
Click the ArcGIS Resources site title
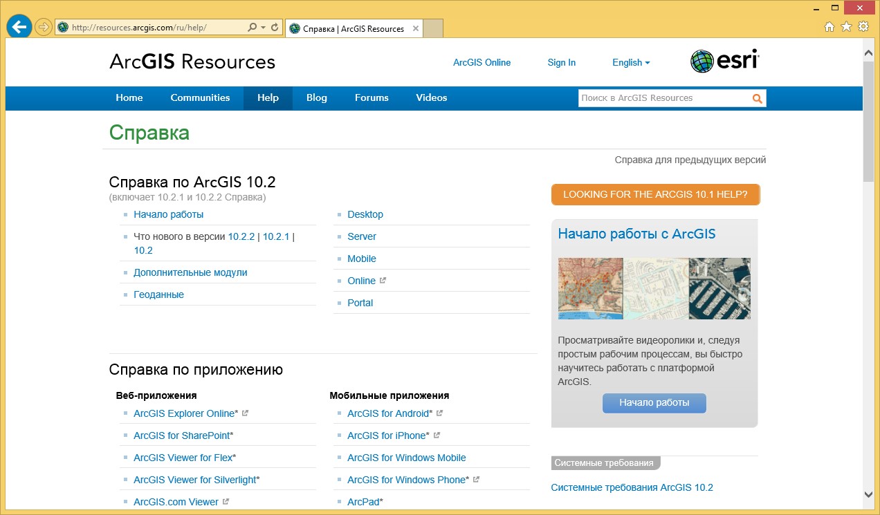[192, 62]
